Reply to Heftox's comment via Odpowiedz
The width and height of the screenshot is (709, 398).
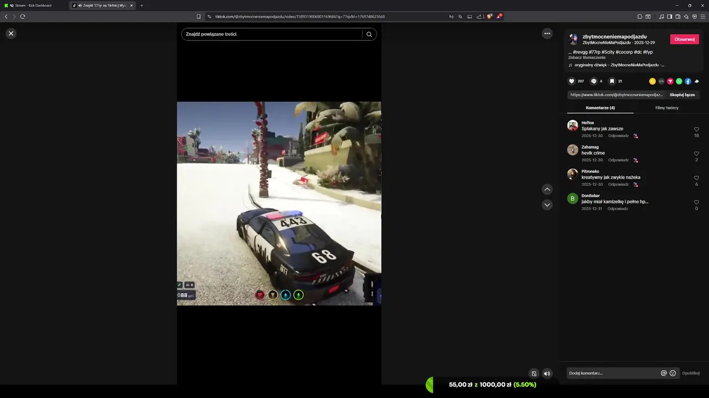pyautogui.click(x=618, y=136)
